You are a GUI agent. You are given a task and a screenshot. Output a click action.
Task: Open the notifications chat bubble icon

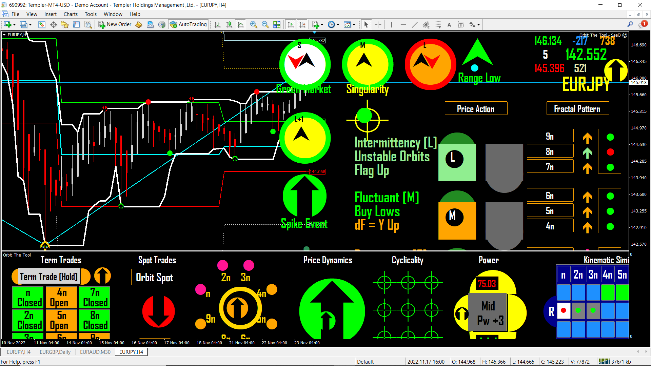(642, 24)
